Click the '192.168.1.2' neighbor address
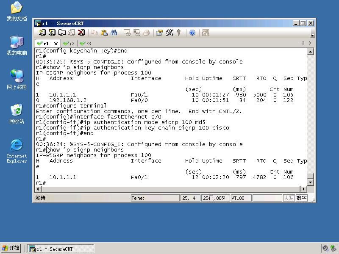339x254 pixels. (68, 100)
